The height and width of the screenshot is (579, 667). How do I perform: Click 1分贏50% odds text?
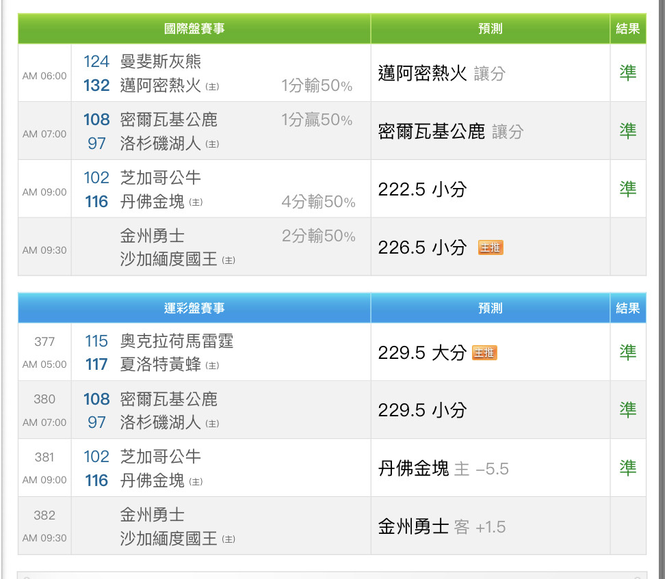coord(317,120)
